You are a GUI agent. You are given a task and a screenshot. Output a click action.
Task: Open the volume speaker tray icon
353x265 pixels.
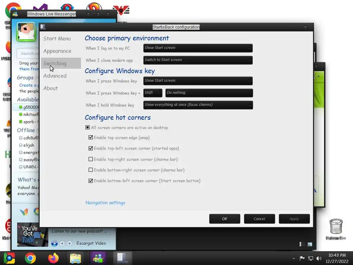click(319, 258)
